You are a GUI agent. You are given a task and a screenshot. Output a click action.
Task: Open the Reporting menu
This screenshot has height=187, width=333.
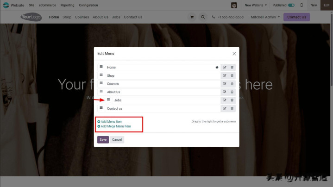[x=67, y=5]
